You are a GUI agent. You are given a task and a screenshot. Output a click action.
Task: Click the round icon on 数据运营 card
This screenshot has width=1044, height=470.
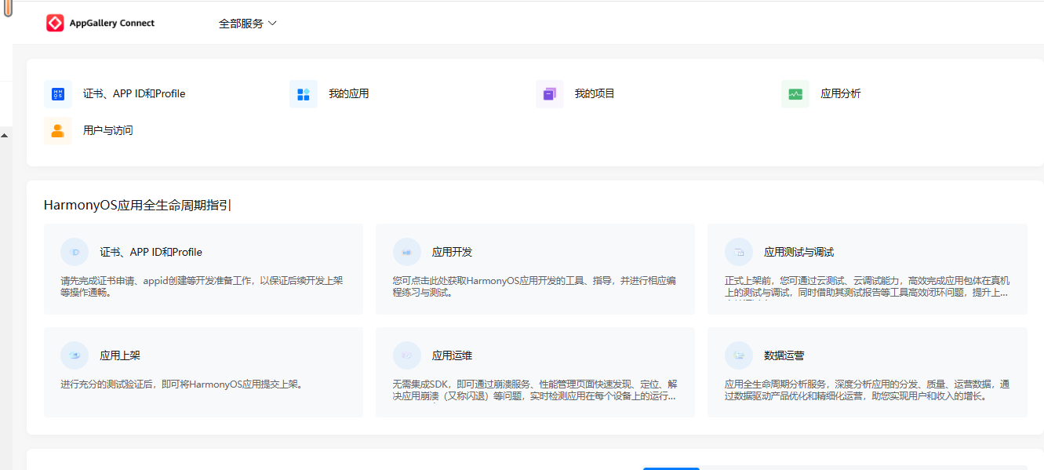click(x=739, y=355)
